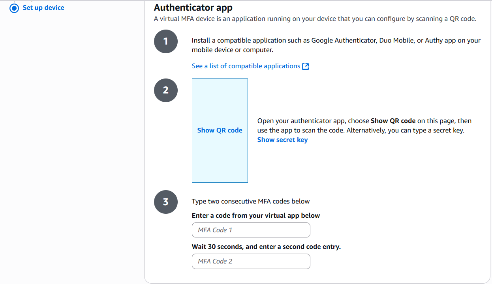Click the step 3 numbered circle icon
This screenshot has height=284, width=492.
(x=166, y=202)
